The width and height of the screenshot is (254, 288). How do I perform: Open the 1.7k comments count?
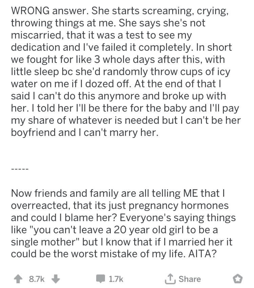point(117,279)
